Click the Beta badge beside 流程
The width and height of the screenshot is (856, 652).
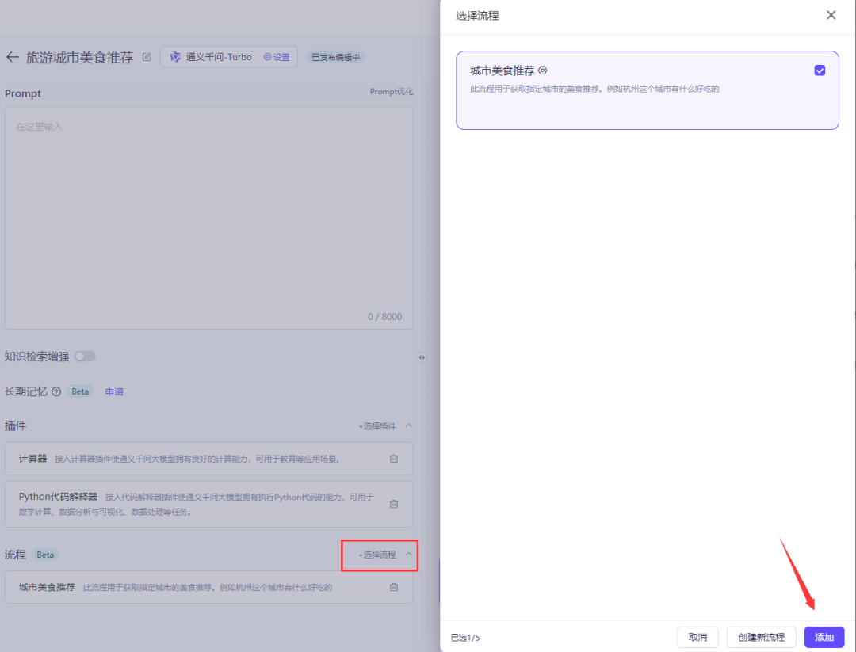pos(45,555)
